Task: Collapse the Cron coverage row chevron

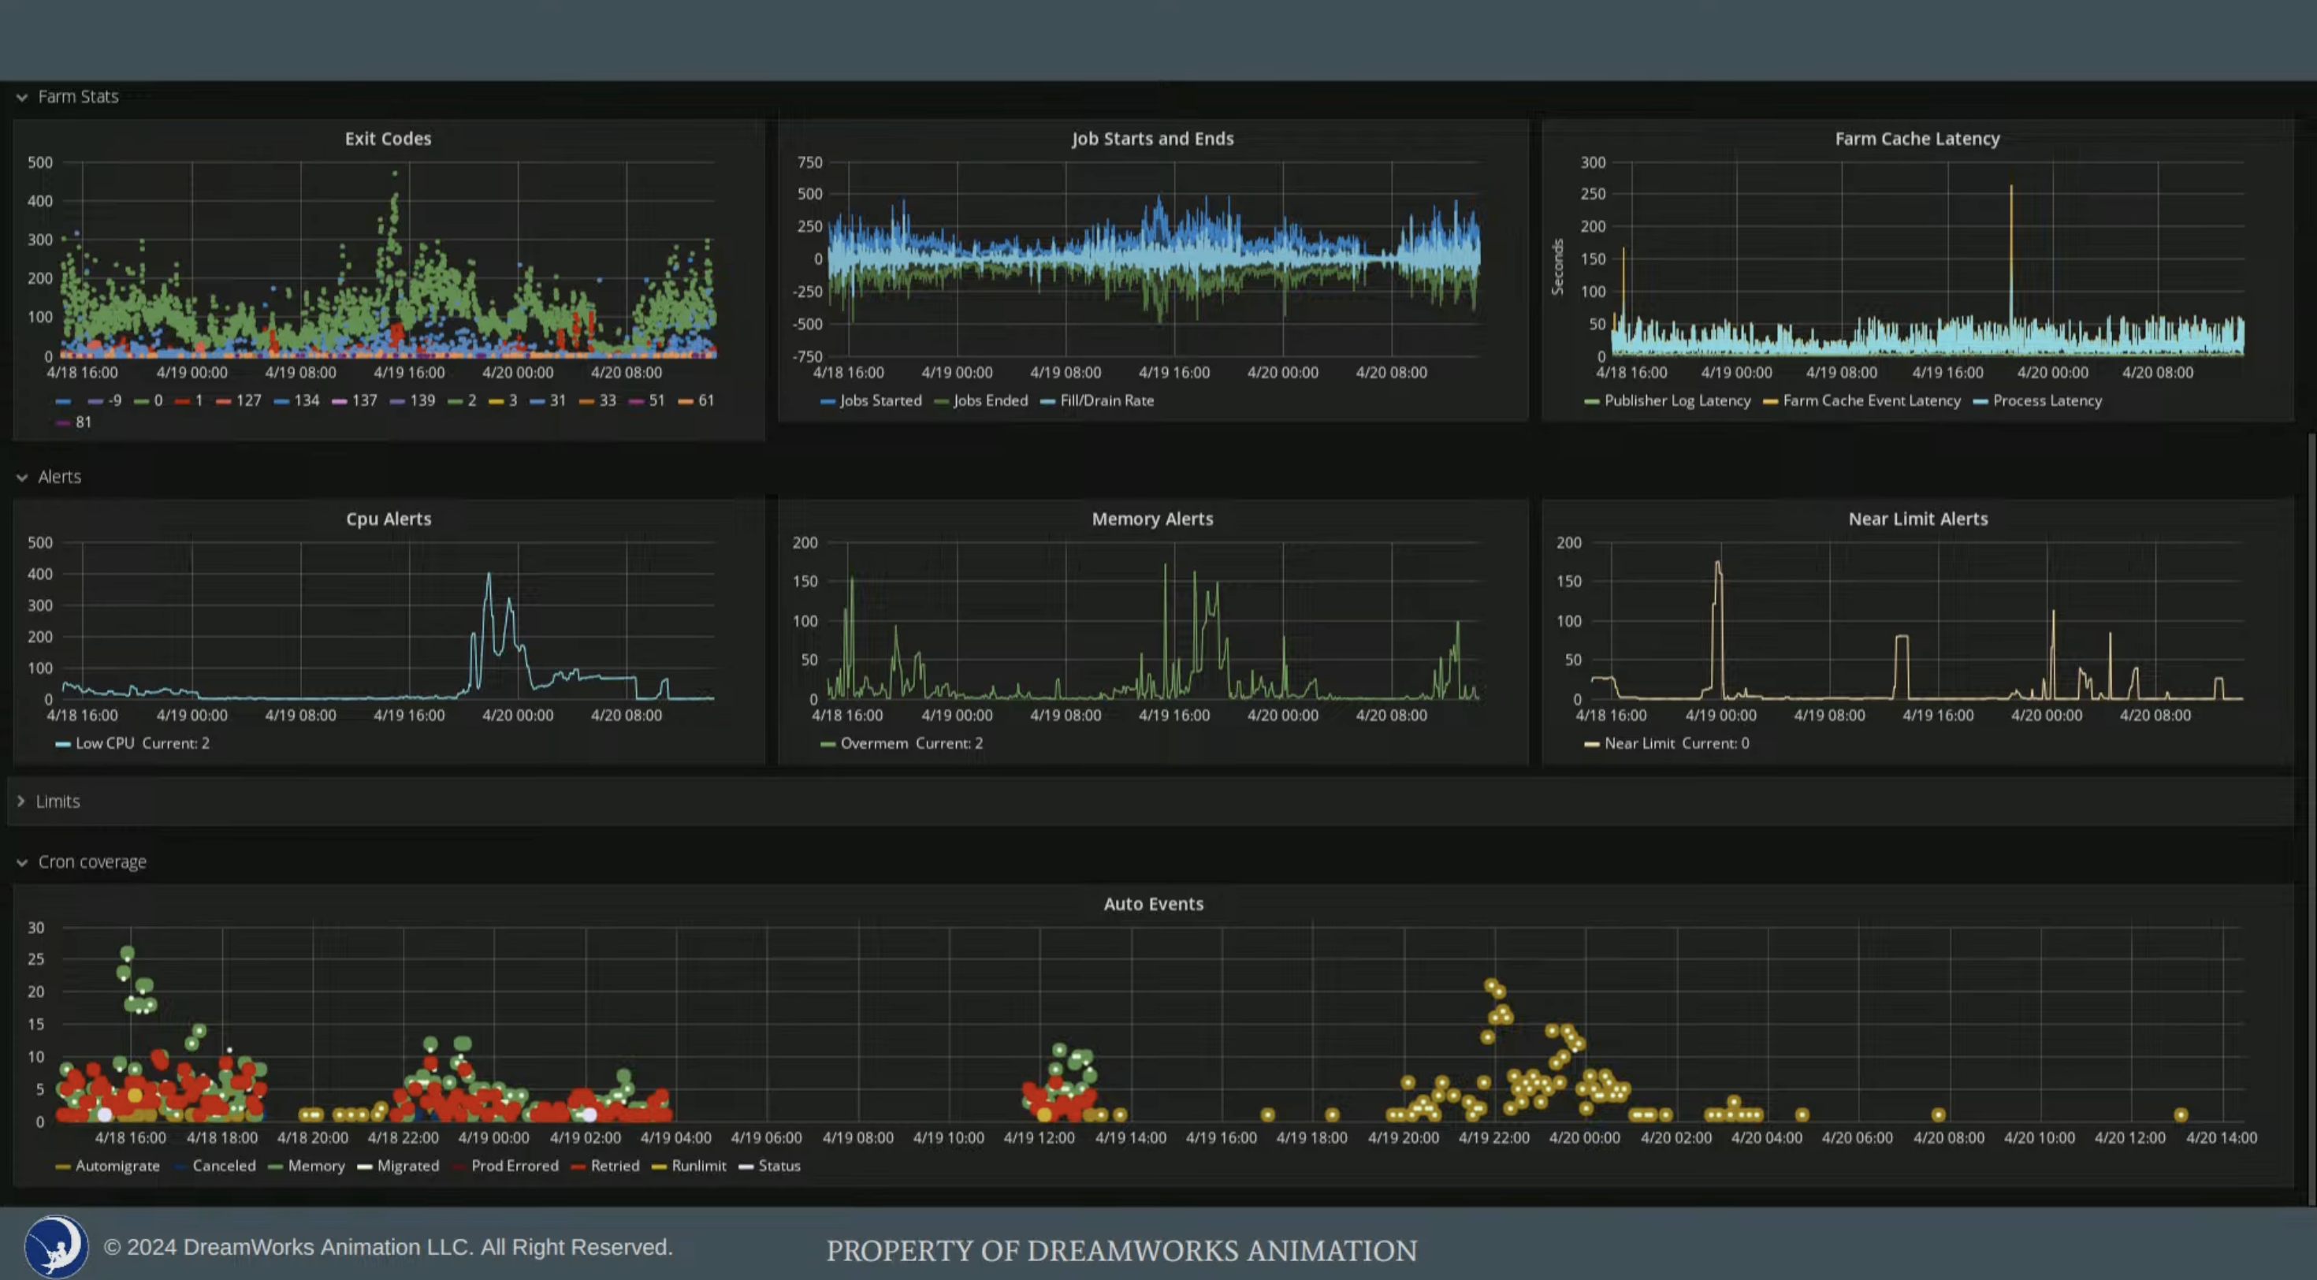Action: (x=21, y=862)
